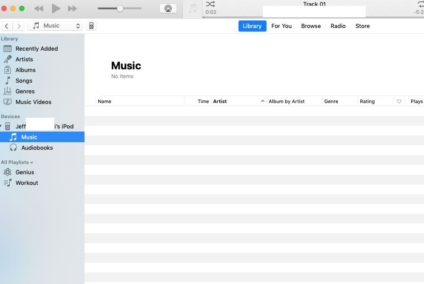424x284 pixels.
Task: Click the yellow minimize window button
Action: [x=13, y=8]
